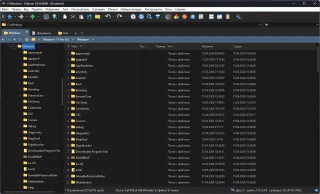Open the Инструменты menu
The height and width of the screenshot is (194, 320).
point(153,9)
